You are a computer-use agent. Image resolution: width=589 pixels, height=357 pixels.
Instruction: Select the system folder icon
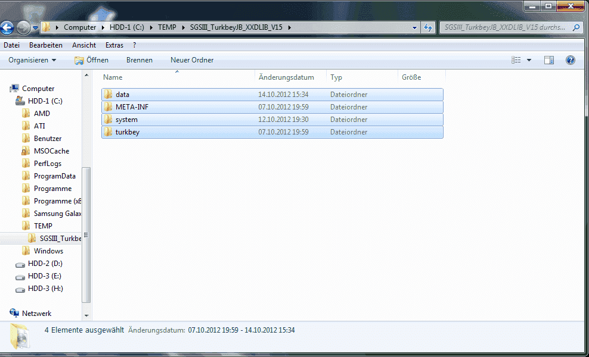(x=108, y=120)
